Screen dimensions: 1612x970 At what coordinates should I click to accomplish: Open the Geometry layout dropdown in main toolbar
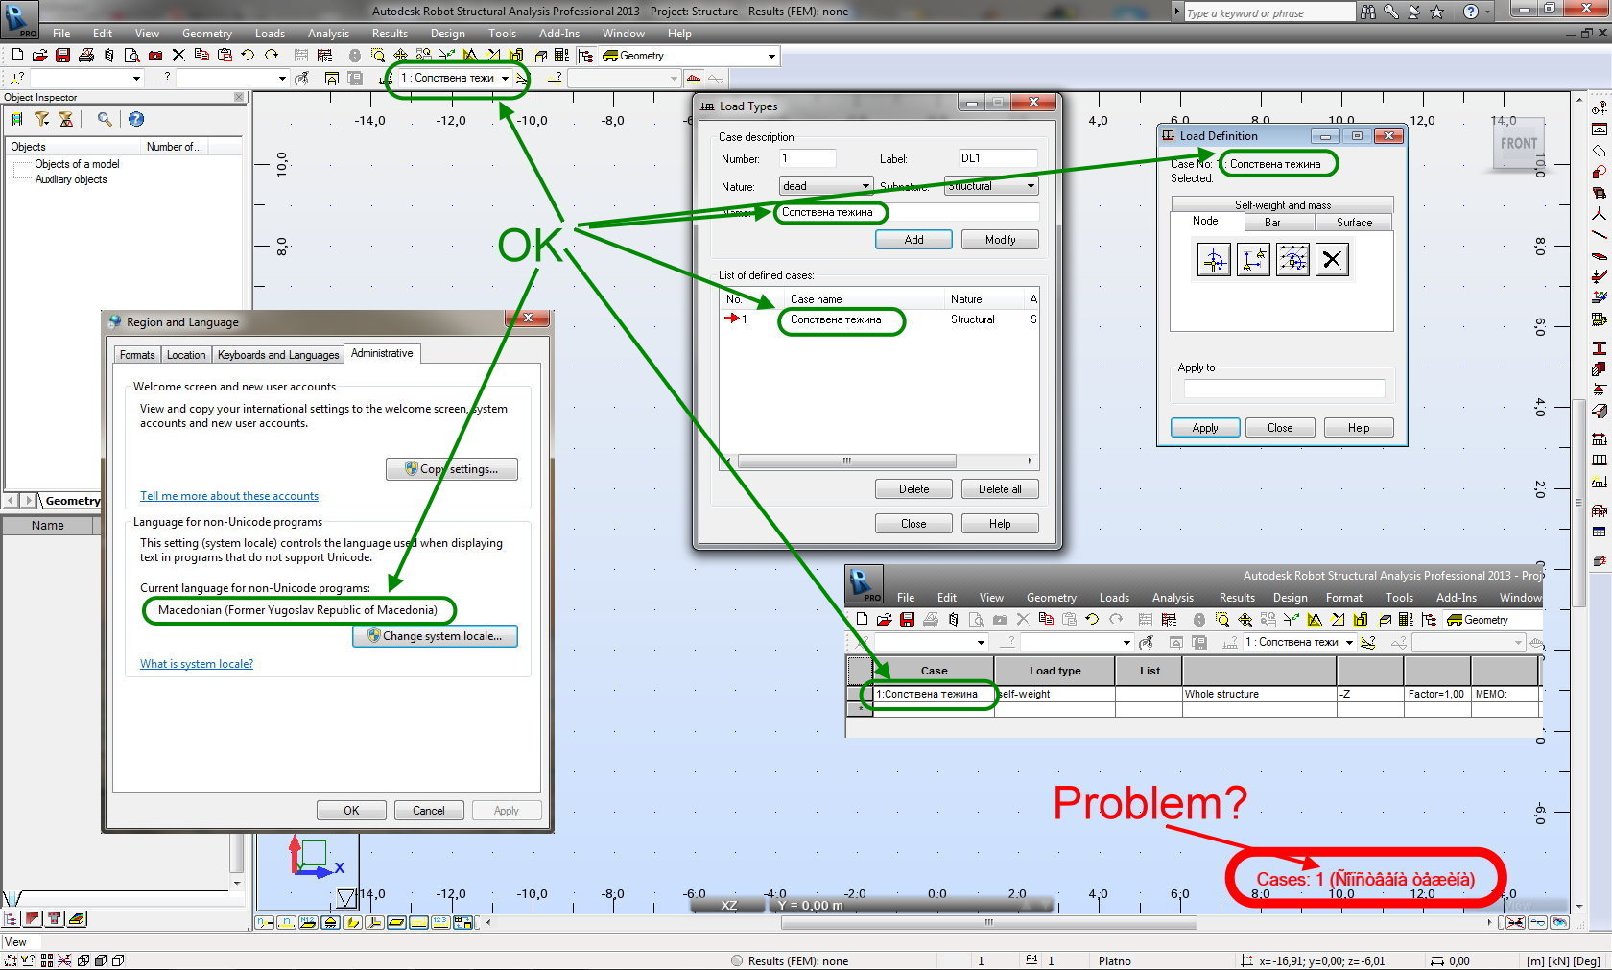tap(771, 56)
